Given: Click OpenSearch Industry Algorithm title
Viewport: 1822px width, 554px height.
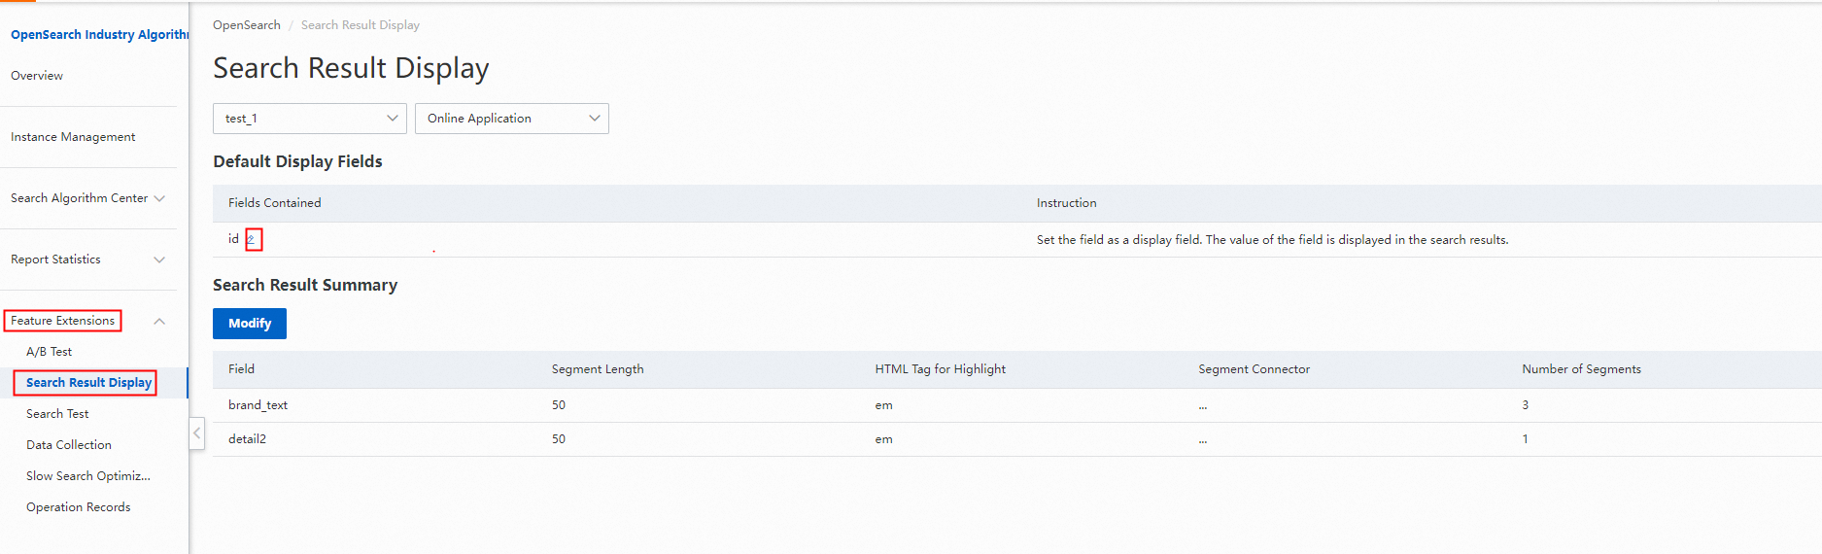Looking at the screenshot, I should point(99,35).
